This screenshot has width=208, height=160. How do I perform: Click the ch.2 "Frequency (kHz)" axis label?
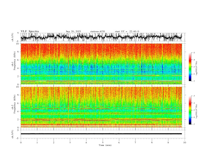point(14,104)
